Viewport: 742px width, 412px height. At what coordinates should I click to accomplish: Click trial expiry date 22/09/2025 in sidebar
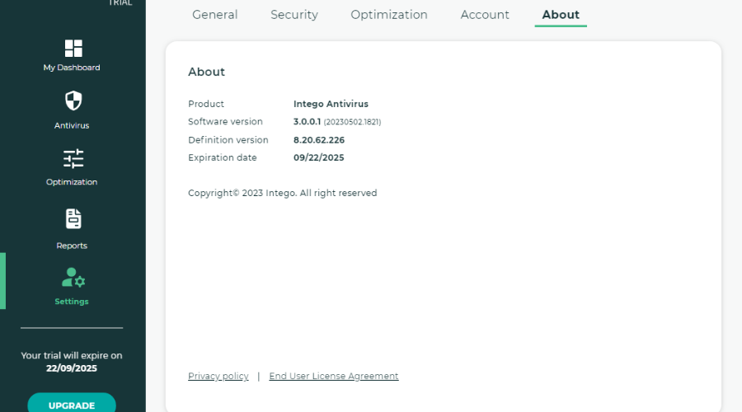coord(72,368)
